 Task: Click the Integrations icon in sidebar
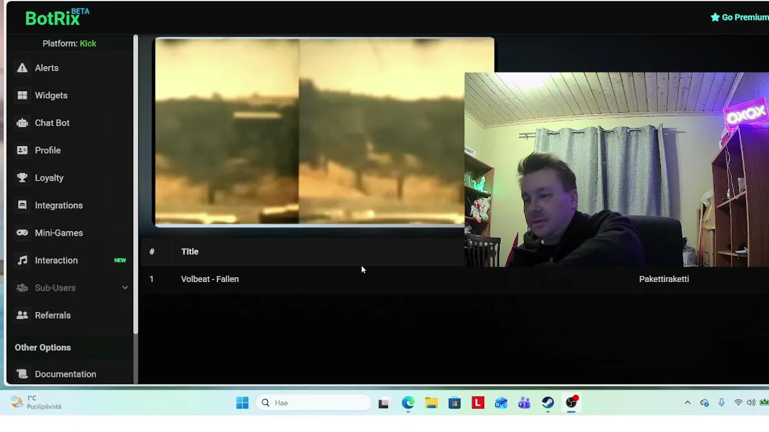click(x=22, y=205)
